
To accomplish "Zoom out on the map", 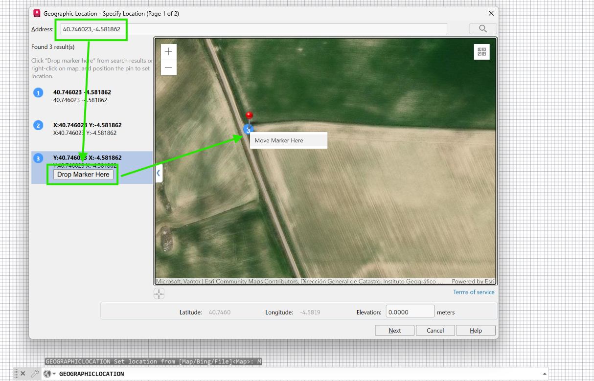I will [x=168, y=67].
